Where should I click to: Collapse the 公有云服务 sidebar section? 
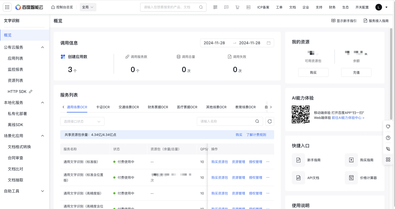(x=43, y=47)
